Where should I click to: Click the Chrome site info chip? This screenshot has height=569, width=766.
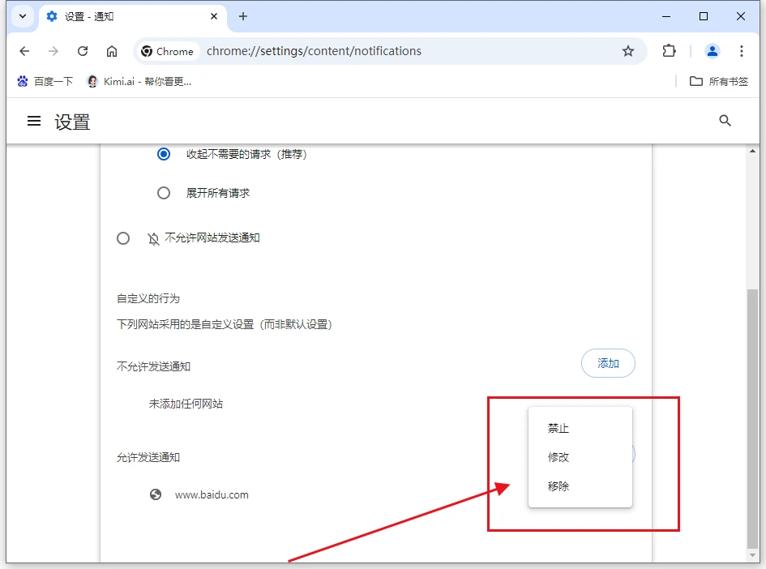click(x=167, y=51)
